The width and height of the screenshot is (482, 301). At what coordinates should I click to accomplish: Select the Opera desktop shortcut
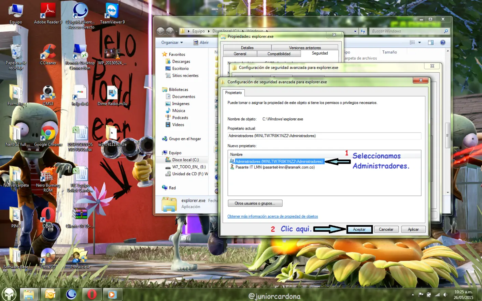tap(48, 218)
